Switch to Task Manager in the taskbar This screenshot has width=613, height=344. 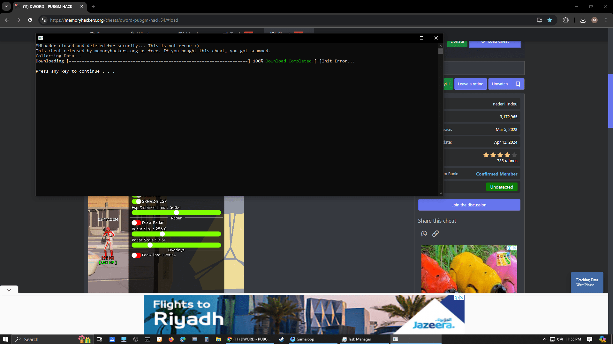point(364,339)
